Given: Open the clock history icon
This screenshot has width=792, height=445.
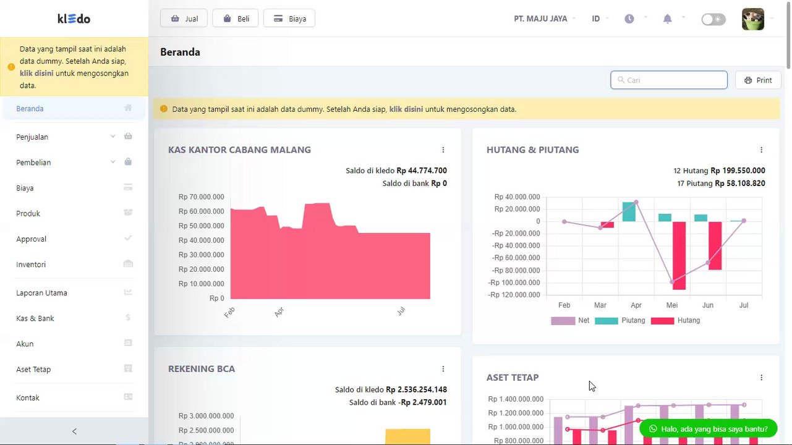Looking at the screenshot, I should [x=629, y=19].
